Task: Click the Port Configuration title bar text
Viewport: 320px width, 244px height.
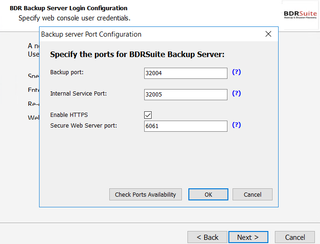Action: (x=91, y=34)
